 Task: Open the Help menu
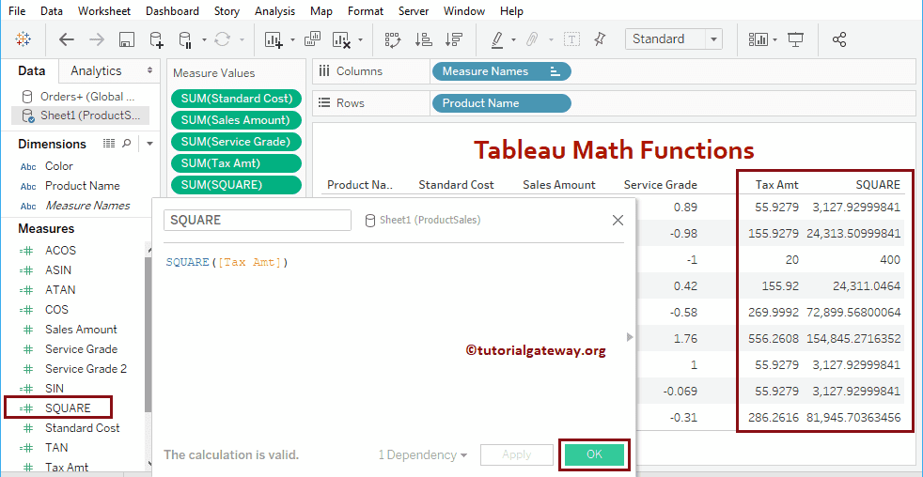click(x=511, y=11)
